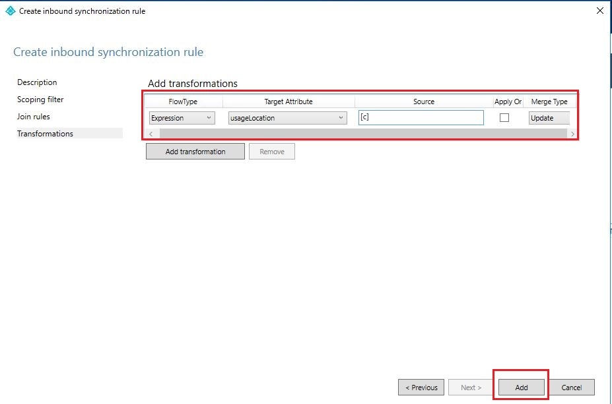Click the horizontal scrollbar thumb in transformations grid
Image resolution: width=612 pixels, height=404 pixels.
pos(363,134)
